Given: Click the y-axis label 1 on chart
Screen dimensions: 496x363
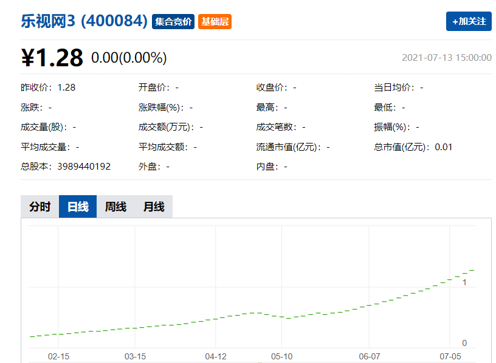Looking at the screenshot, I should [x=464, y=282].
